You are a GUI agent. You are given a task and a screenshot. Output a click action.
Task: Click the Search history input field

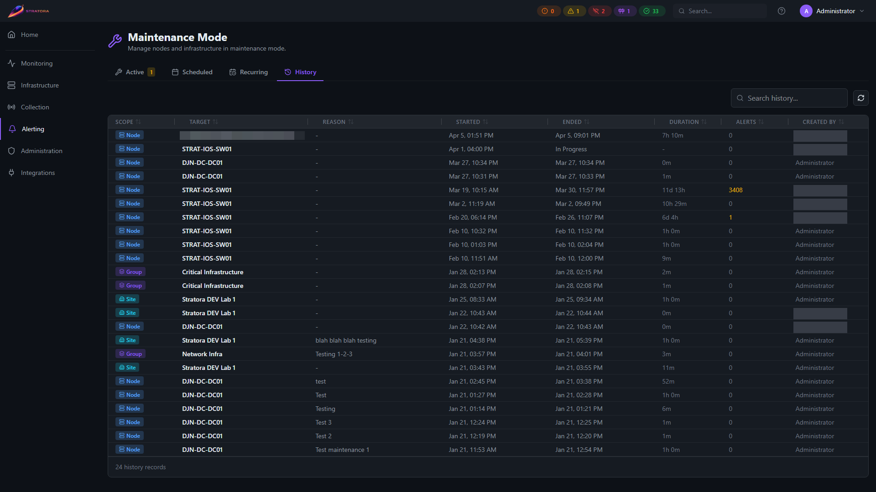(789, 98)
